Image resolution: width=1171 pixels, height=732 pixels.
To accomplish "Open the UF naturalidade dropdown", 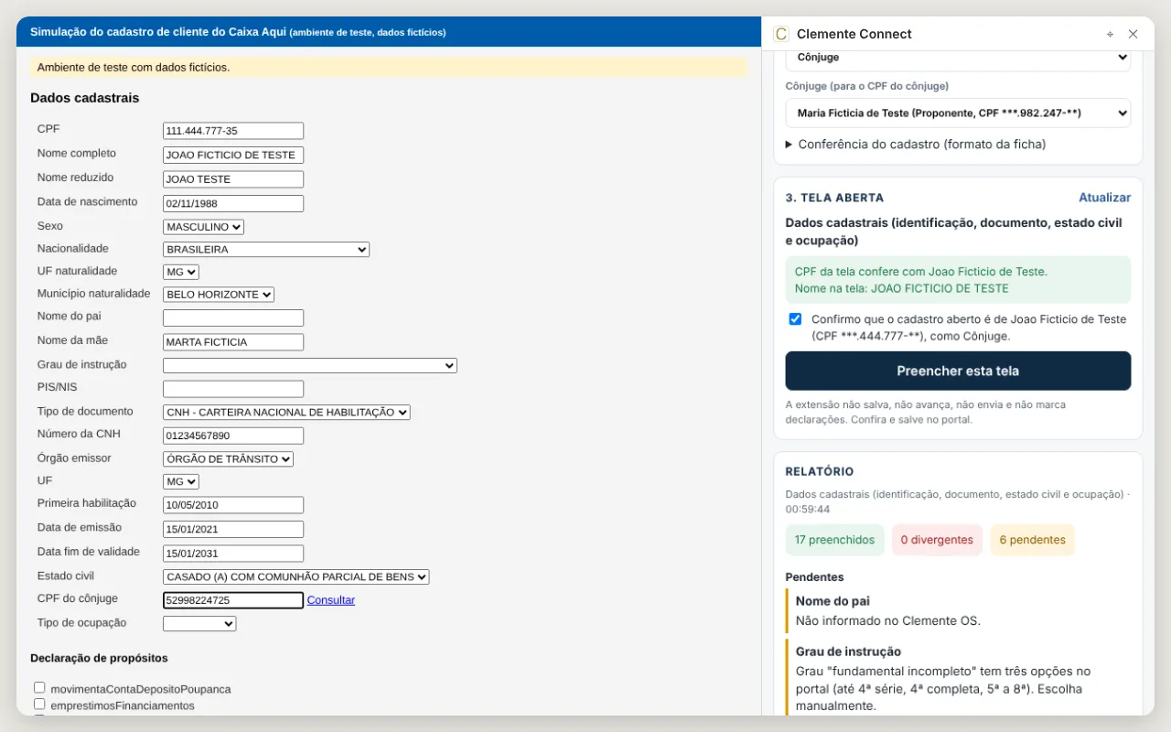I will click(x=181, y=272).
